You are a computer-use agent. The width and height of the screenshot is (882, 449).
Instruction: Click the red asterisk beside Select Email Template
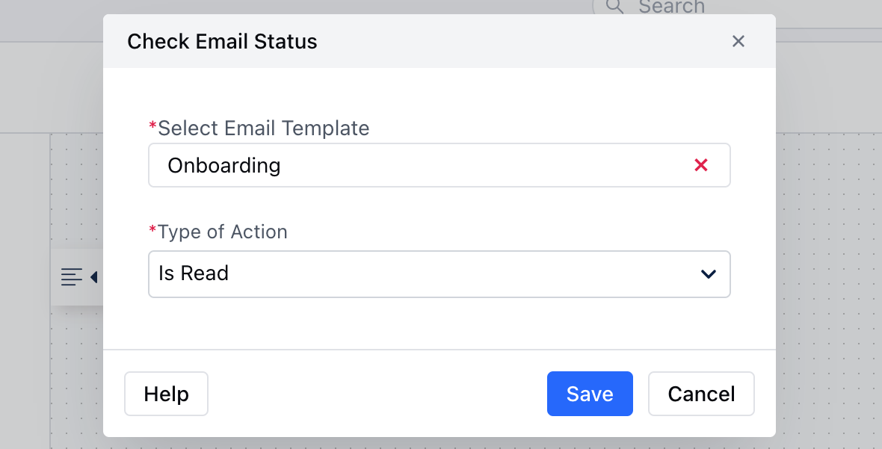coord(152,126)
